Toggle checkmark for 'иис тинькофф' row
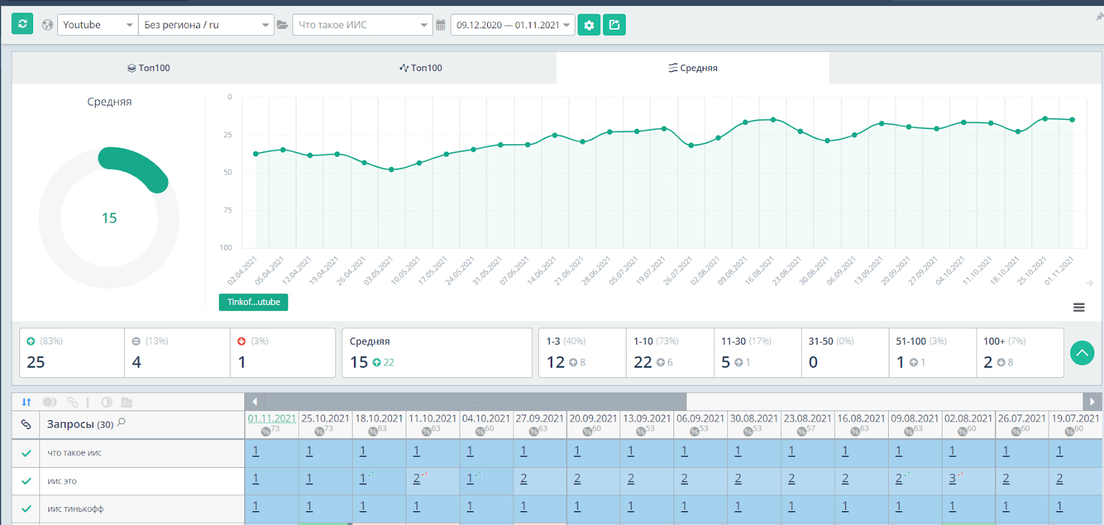The image size is (1104, 525). [x=26, y=509]
